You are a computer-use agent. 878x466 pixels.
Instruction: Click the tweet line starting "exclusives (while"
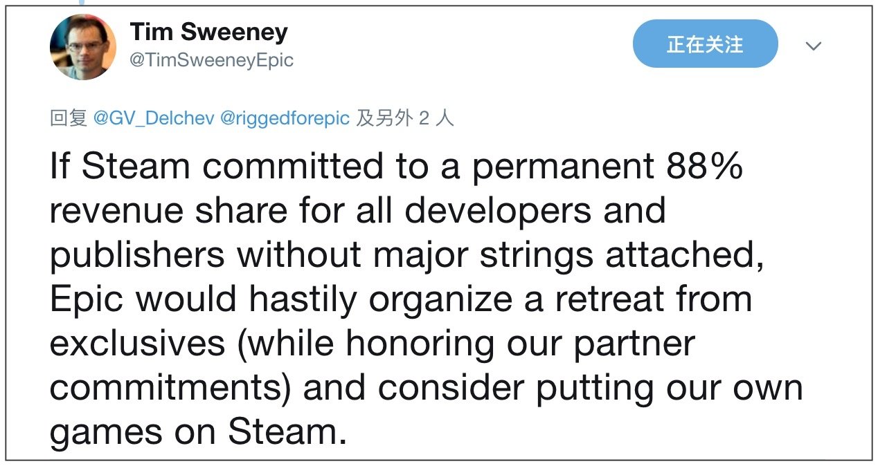pos(372,344)
